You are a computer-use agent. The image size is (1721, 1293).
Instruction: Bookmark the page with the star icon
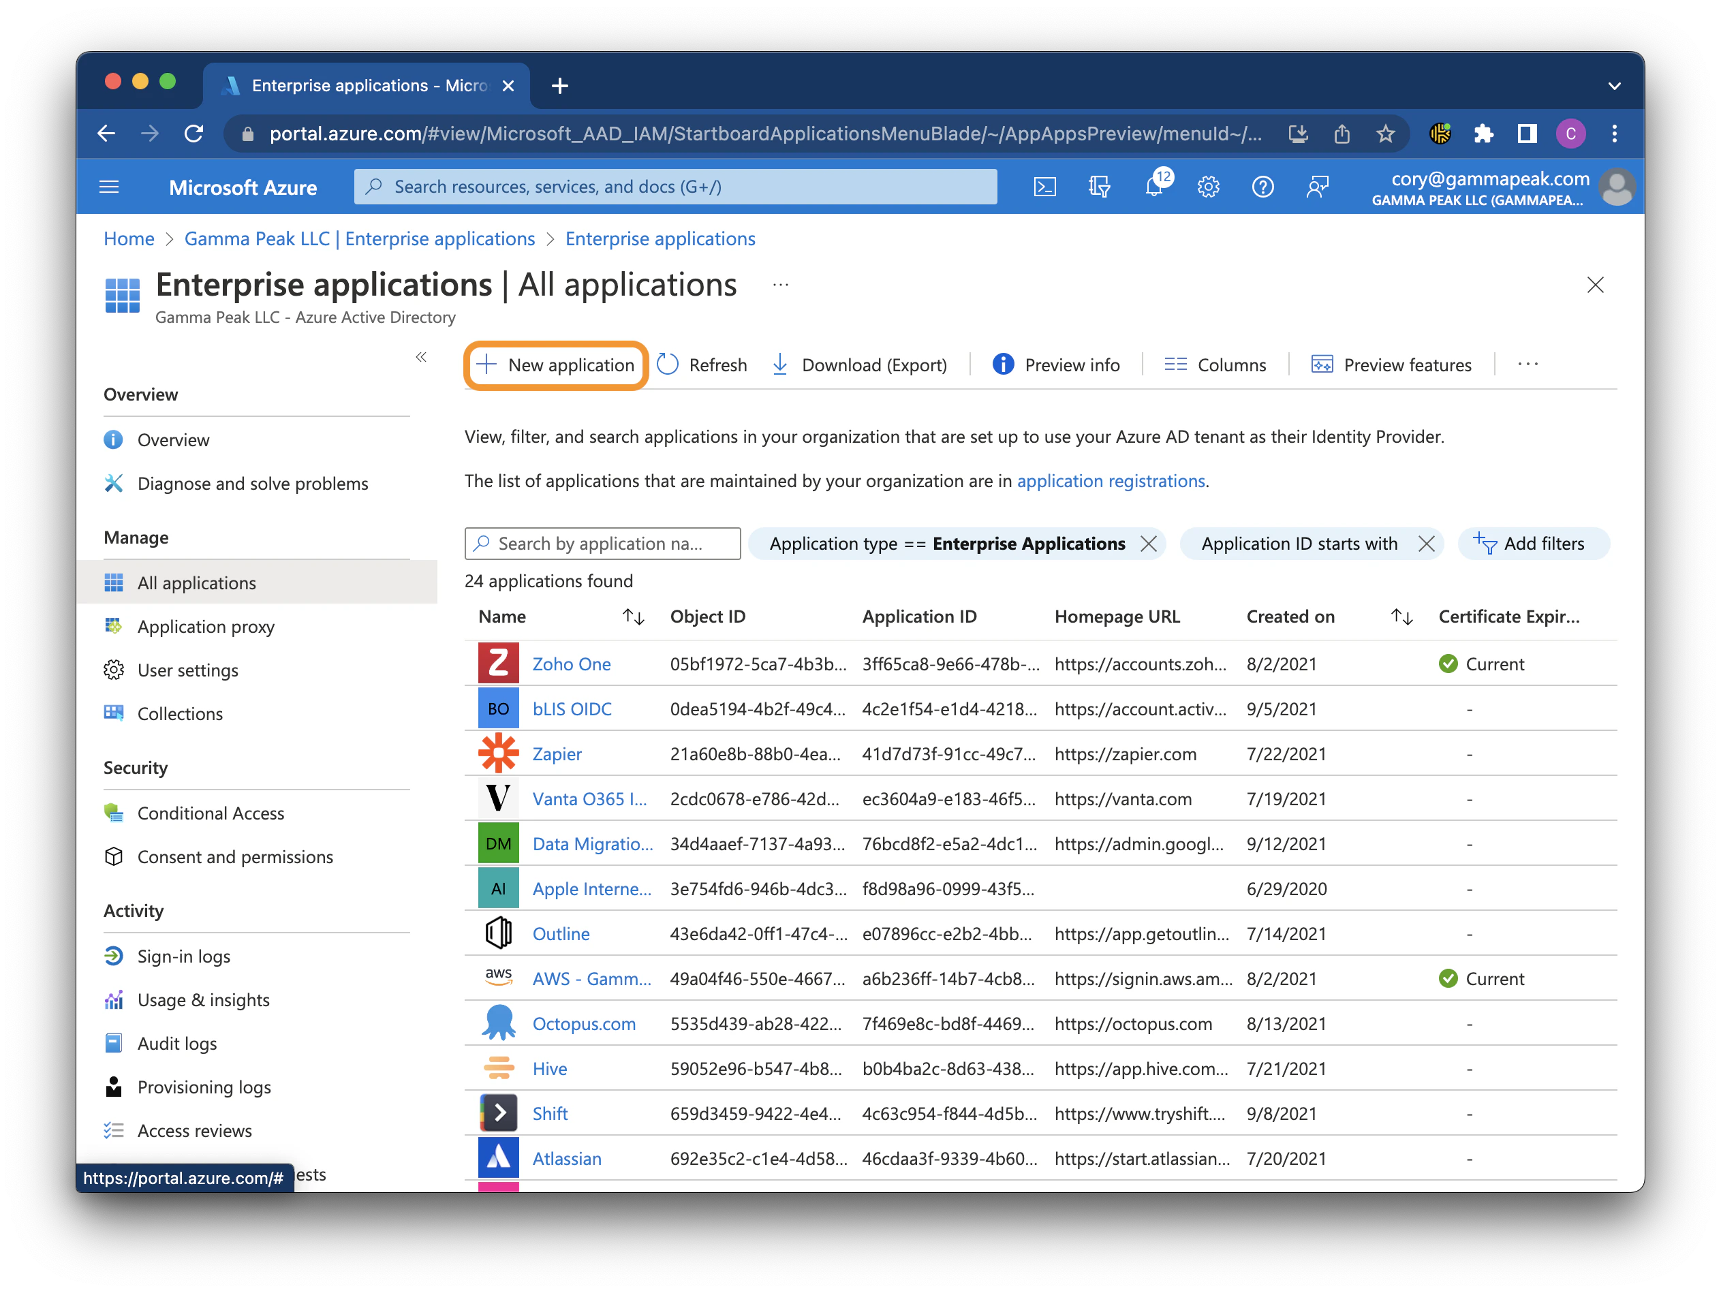click(1386, 133)
